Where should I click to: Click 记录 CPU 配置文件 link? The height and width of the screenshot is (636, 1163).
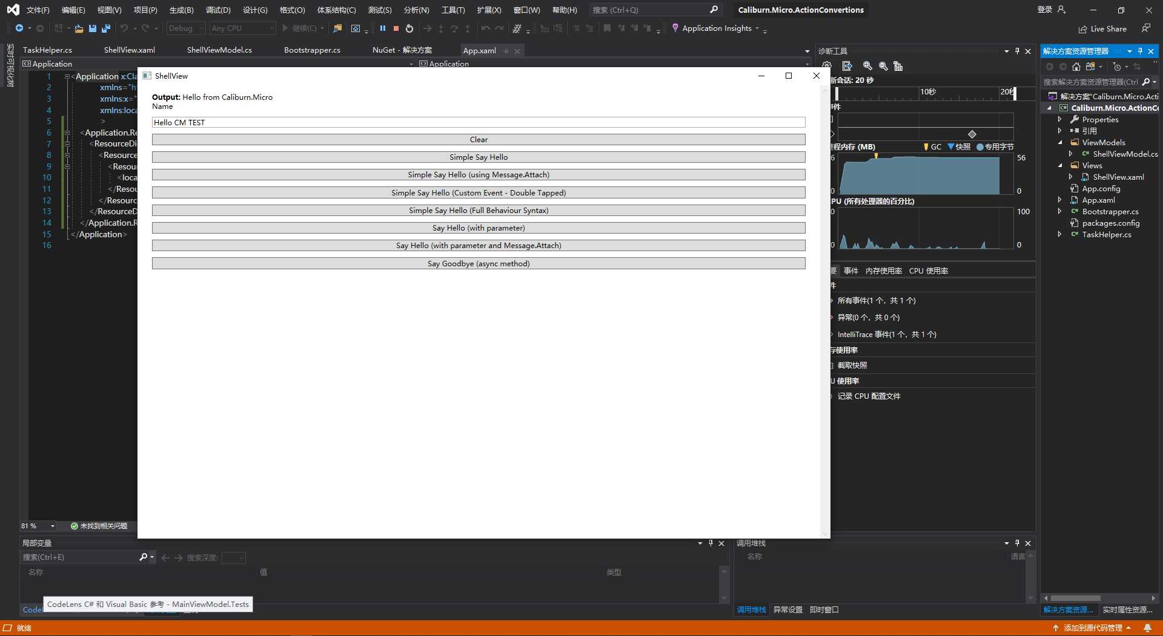(x=869, y=396)
